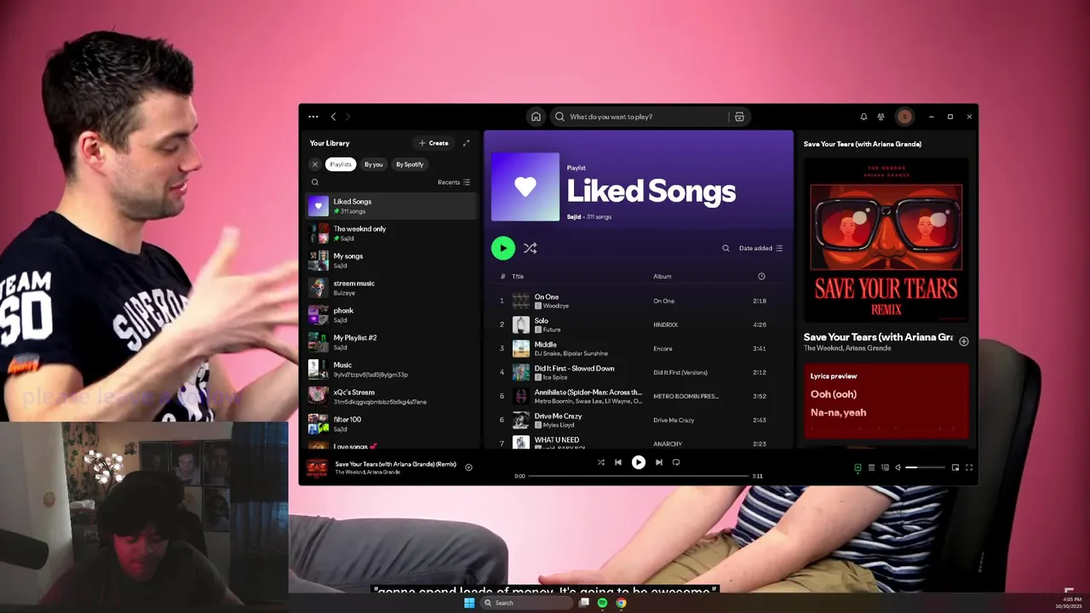Toggle shuffle in the bottom player bar

pyautogui.click(x=600, y=462)
